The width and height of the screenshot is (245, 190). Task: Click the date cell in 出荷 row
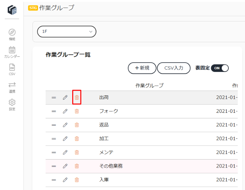click(227, 97)
